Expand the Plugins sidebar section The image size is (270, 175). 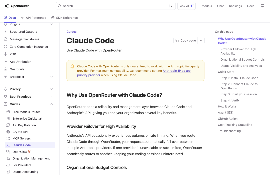click(x=52, y=24)
